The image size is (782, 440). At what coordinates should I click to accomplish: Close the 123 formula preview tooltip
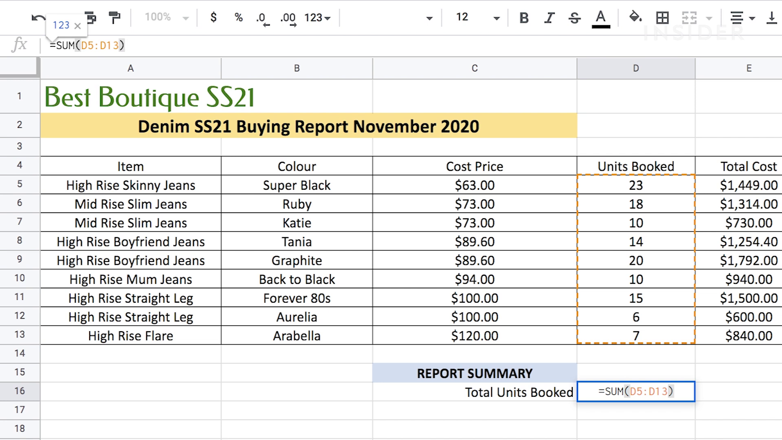click(x=78, y=26)
